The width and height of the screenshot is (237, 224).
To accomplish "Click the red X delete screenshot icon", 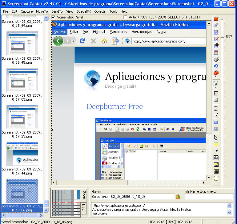I will pos(216,18).
